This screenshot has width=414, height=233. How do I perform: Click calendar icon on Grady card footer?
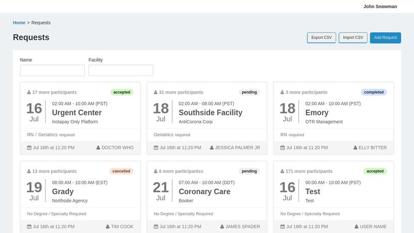[29, 226]
